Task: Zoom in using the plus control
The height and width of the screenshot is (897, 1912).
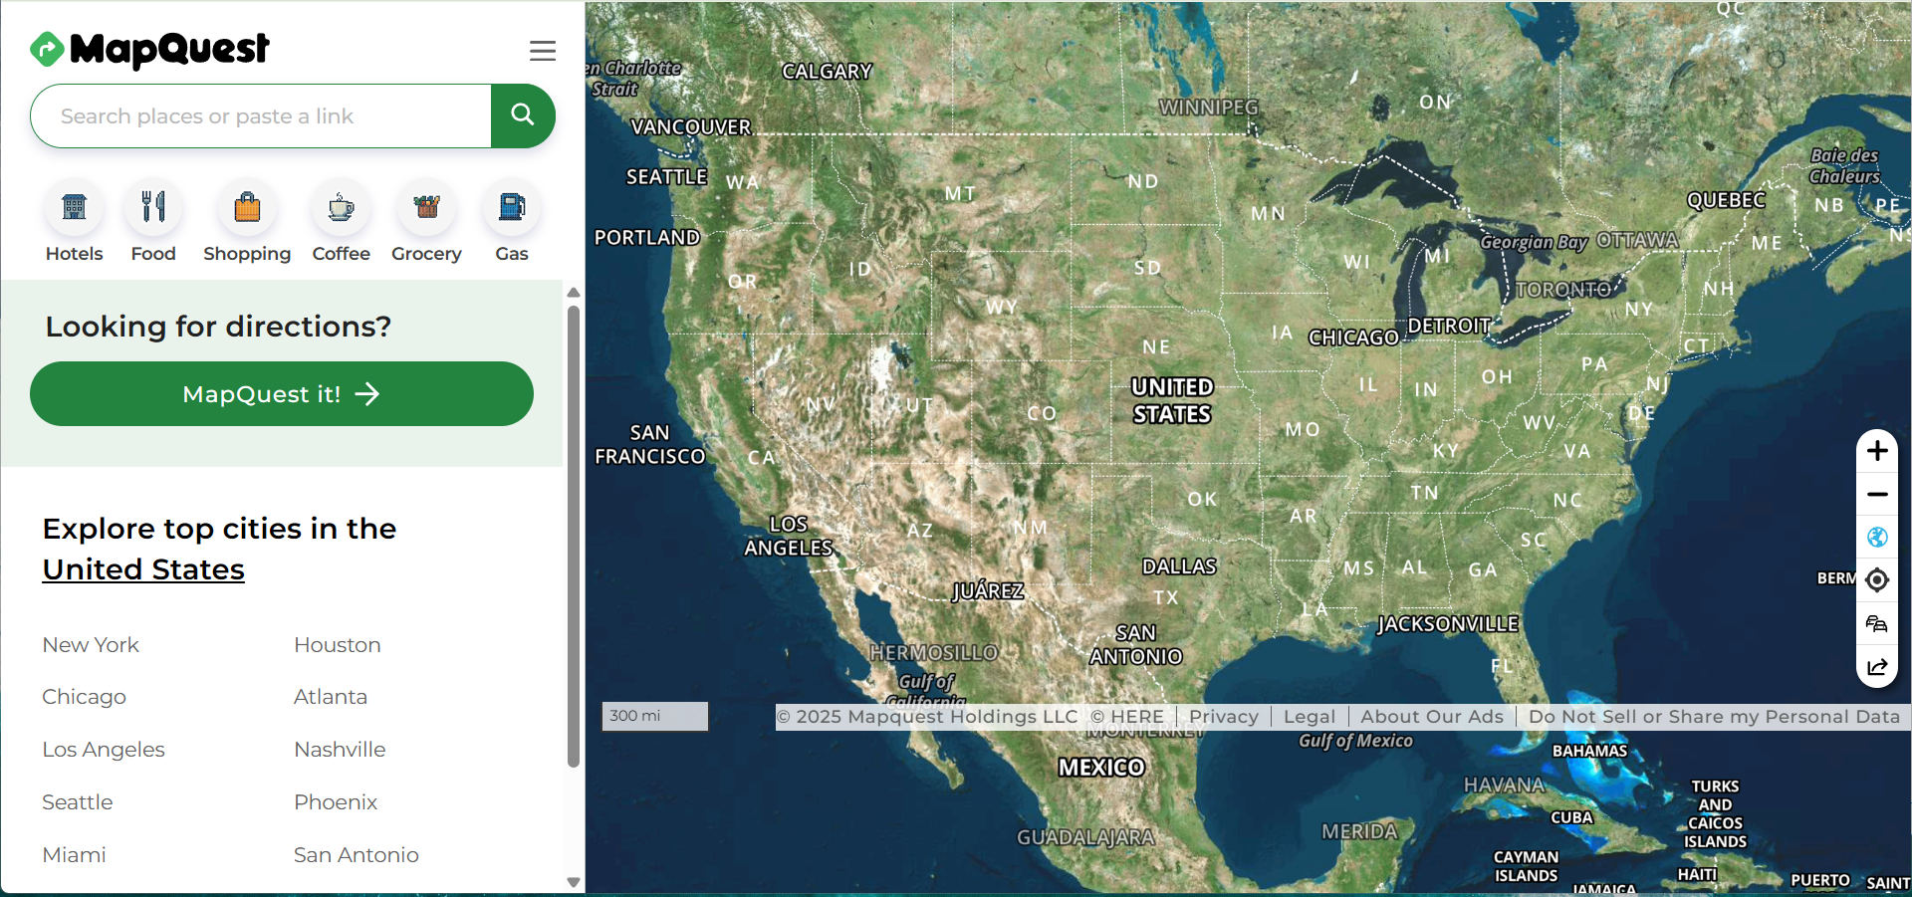Action: (1878, 450)
